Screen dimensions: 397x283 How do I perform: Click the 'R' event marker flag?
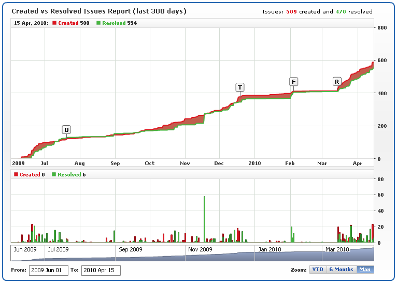point(337,82)
